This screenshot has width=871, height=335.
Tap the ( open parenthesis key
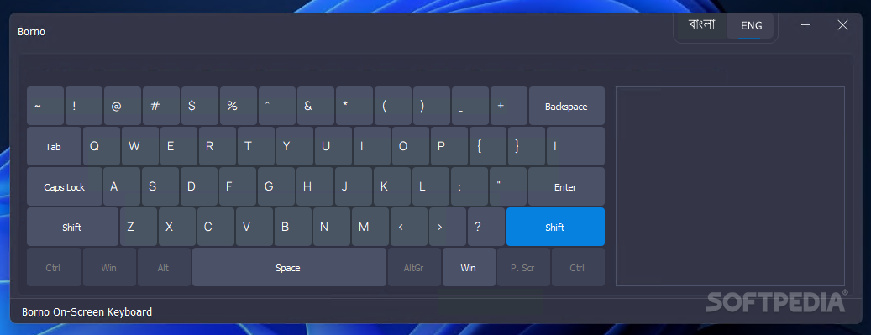pos(393,106)
